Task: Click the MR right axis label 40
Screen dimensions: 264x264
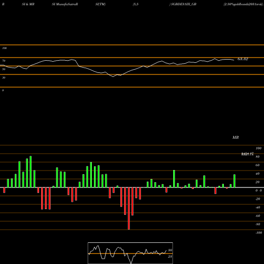Action: point(258,174)
